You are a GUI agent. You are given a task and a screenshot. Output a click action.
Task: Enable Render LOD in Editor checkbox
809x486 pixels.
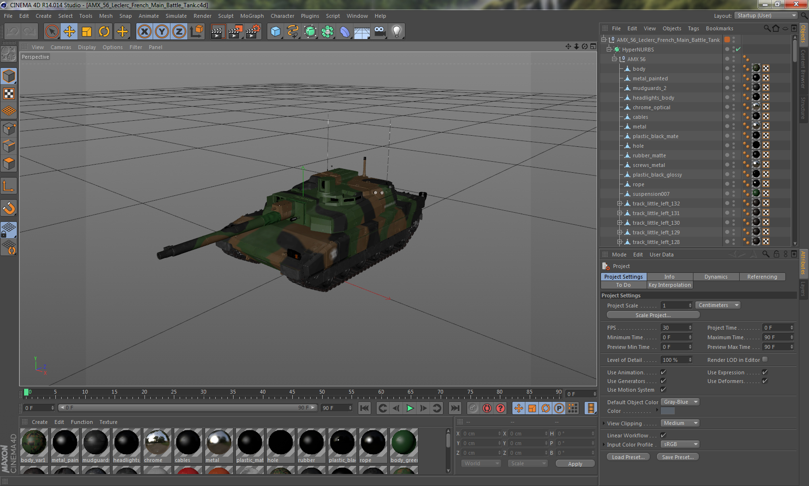[x=765, y=359]
